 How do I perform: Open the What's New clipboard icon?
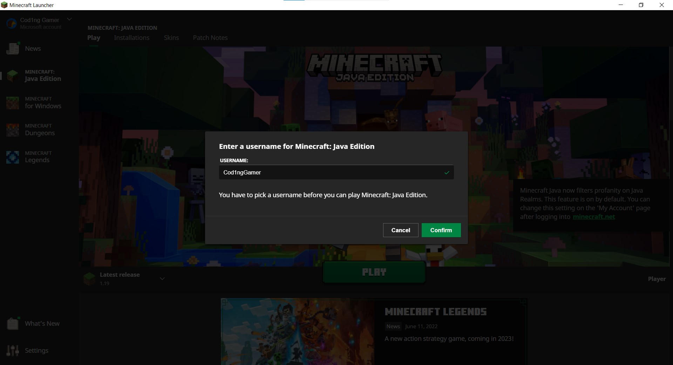click(x=13, y=324)
